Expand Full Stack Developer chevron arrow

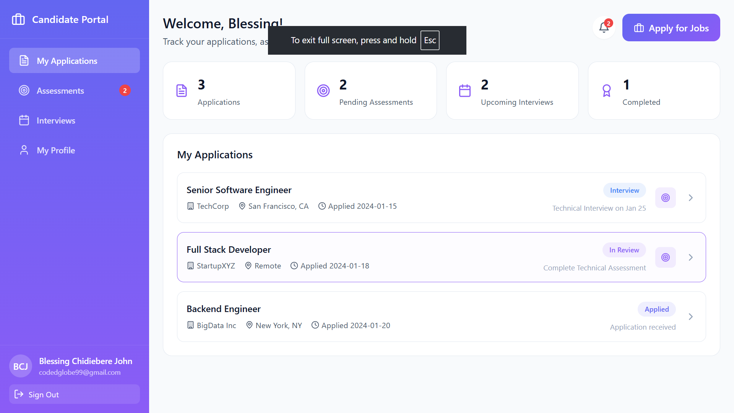point(691,257)
